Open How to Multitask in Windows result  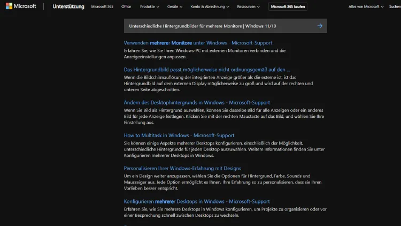(179, 135)
